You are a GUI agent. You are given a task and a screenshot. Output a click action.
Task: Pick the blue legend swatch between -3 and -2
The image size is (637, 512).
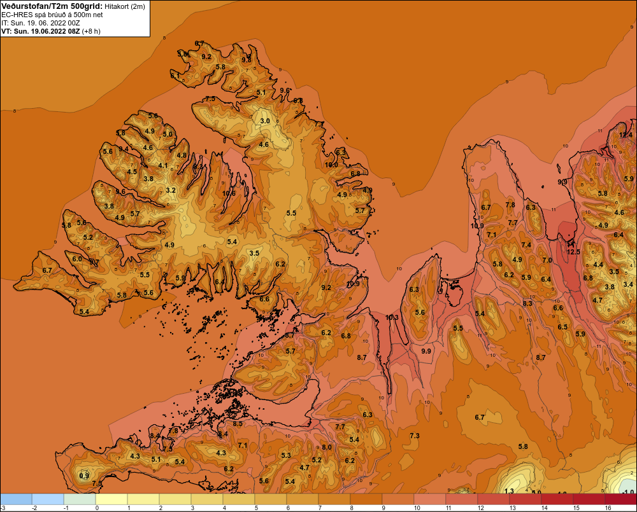pos(16,499)
